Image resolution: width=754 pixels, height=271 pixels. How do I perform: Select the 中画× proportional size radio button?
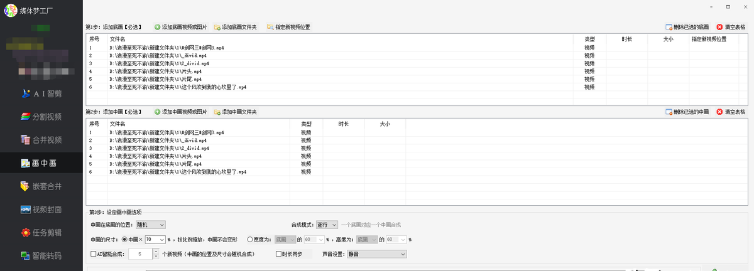125,239
